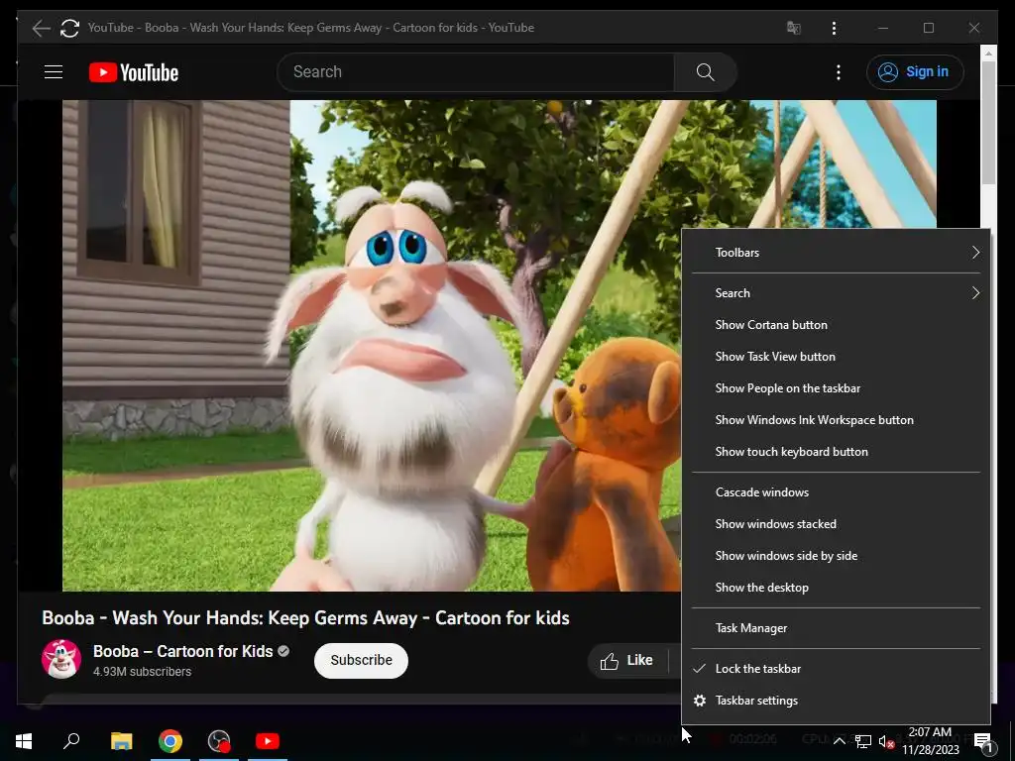Click the 4.93M subscribers text

[143, 672]
